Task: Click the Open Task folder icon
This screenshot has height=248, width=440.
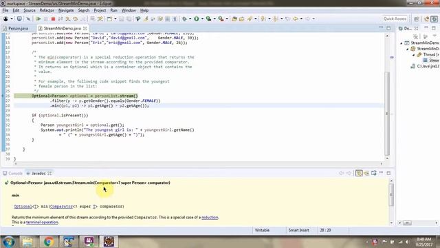Action: (x=241, y=19)
